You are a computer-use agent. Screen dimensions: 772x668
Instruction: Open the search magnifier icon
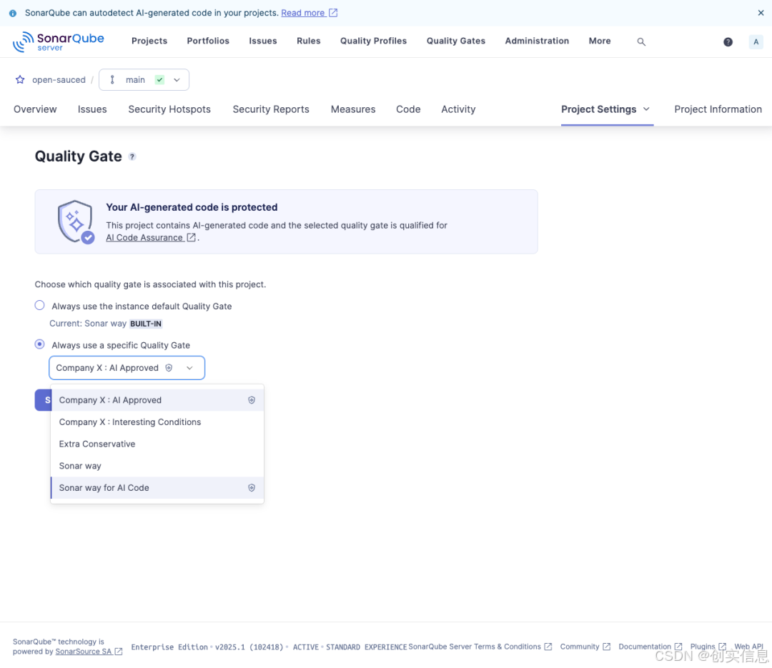(x=641, y=42)
